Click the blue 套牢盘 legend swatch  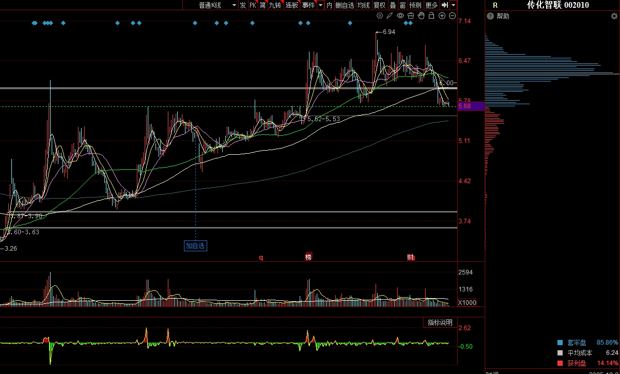(560, 343)
